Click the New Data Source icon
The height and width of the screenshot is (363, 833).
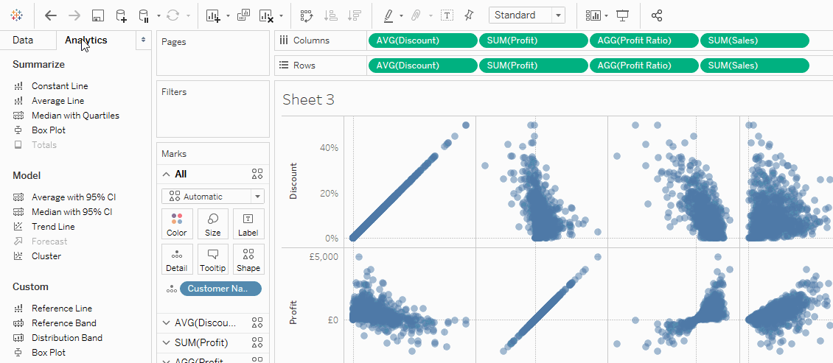[x=121, y=15]
